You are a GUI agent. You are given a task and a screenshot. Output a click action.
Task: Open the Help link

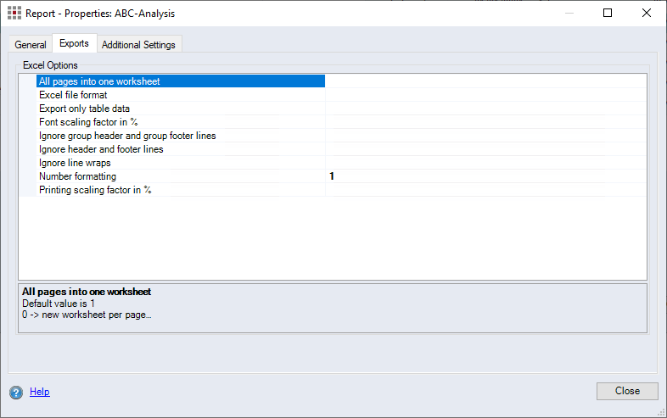click(x=40, y=392)
